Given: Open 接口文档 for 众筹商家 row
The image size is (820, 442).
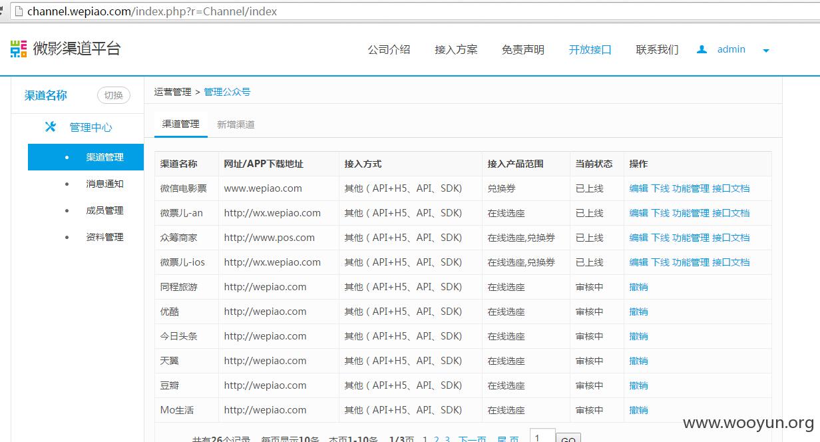Looking at the screenshot, I should click(x=731, y=238).
